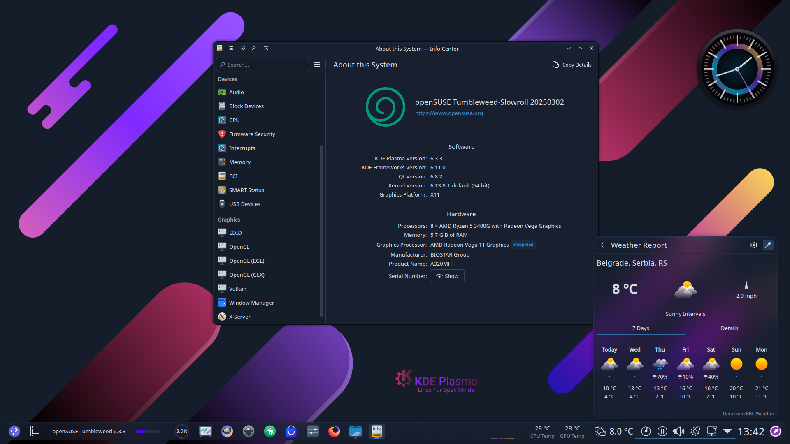Screen dimensions: 790x444
Task: Launch the green moose app icon in taskbar
Action: coord(270,431)
